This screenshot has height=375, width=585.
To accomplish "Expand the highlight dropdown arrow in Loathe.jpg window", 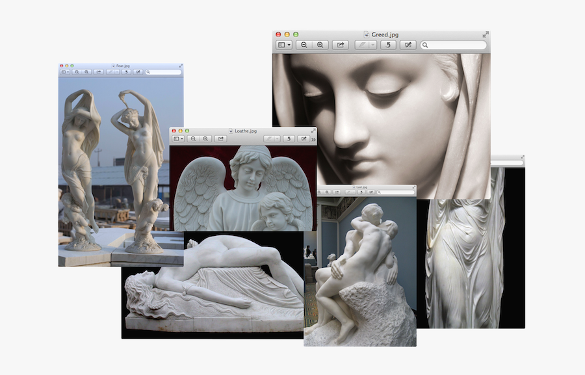I will click(277, 139).
